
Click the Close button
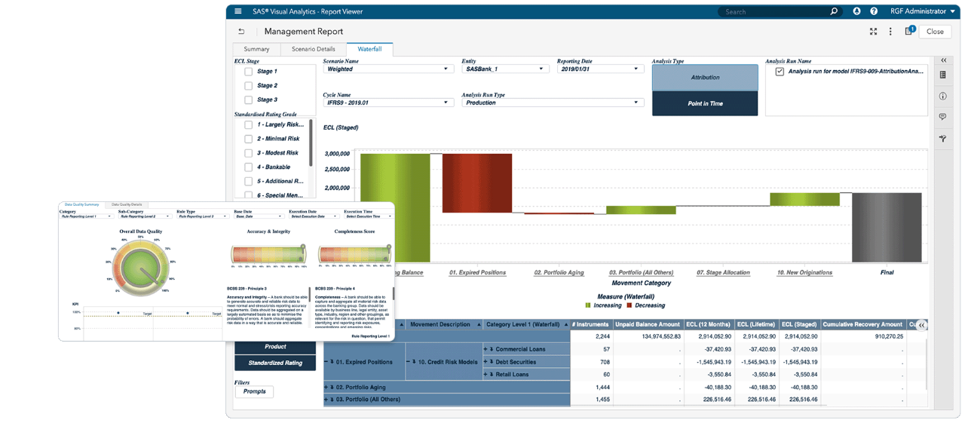[935, 32]
